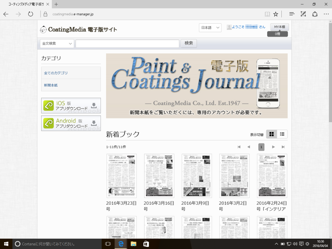Open File Explorer from taskbar
Viewport: 332px width, 249px height.
point(133,244)
